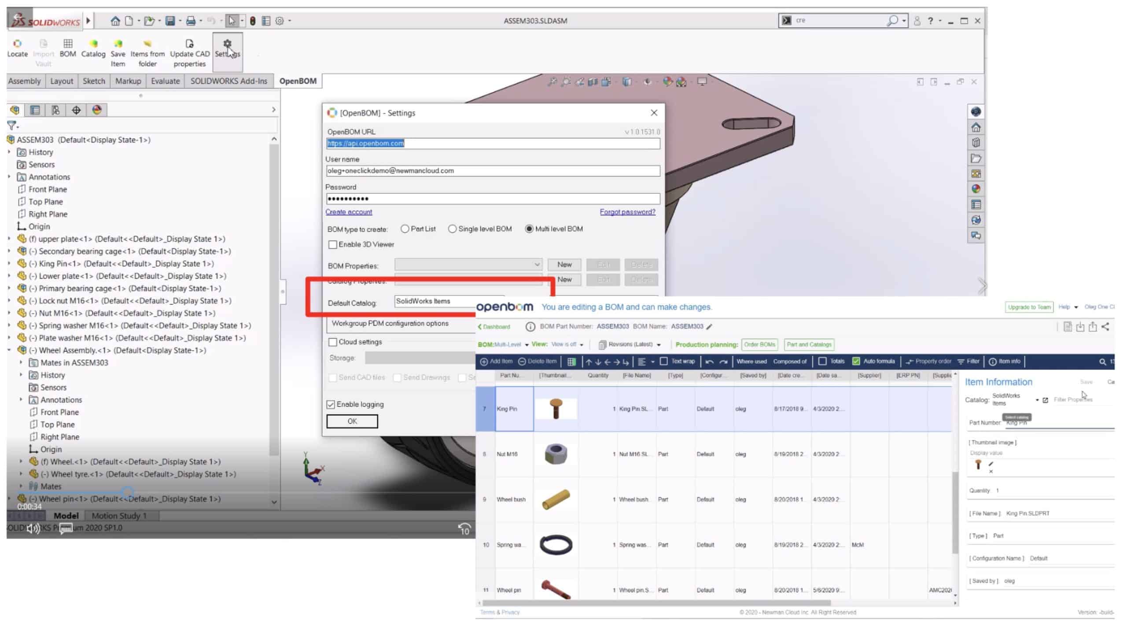Click the undo arrow in OpenBOM toolbar
Image resolution: width=1127 pixels, height=628 pixels.
[709, 362]
